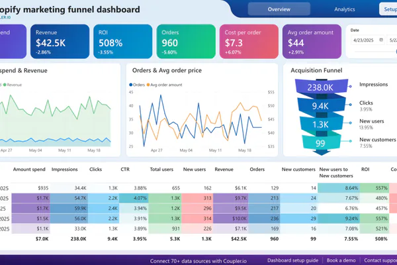Click the Connect 70+ data sources with Coupler.io text
Image resolution: width=397 pixels, height=265 pixels.
[198, 261]
